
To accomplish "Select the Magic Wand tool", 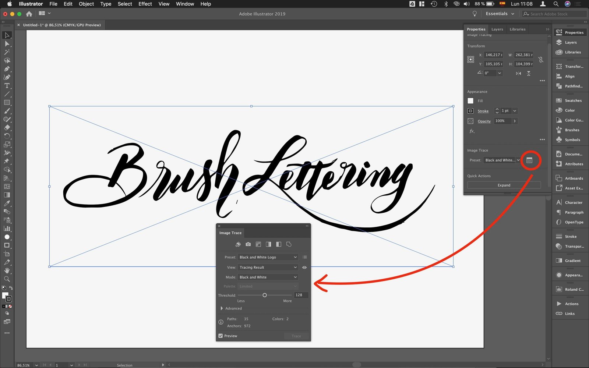I will tap(7, 52).
